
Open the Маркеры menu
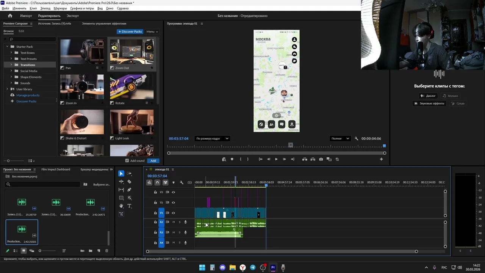tap(60, 8)
